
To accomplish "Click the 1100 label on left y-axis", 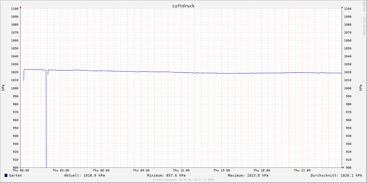I will 15,9.
